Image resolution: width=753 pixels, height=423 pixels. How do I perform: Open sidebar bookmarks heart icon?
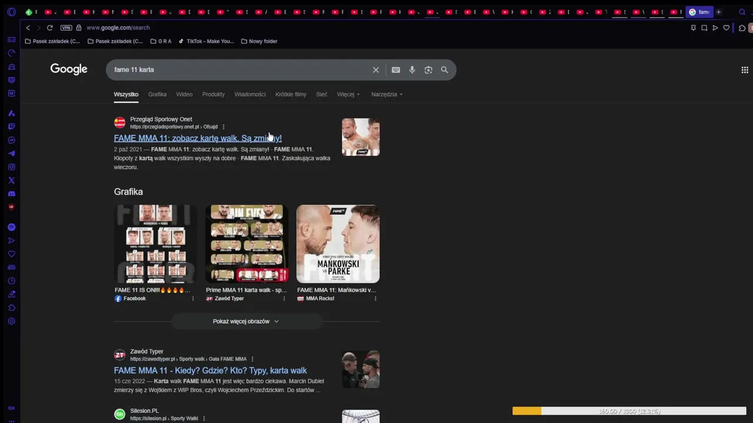click(x=11, y=254)
